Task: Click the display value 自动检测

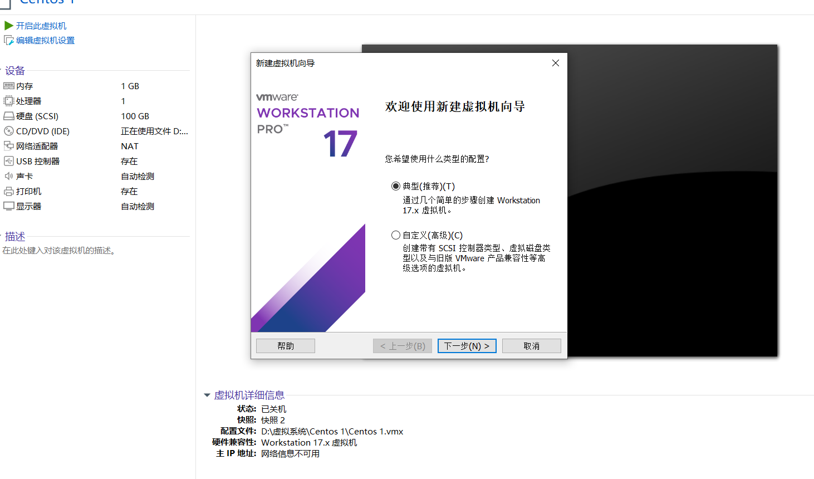Action: click(138, 206)
